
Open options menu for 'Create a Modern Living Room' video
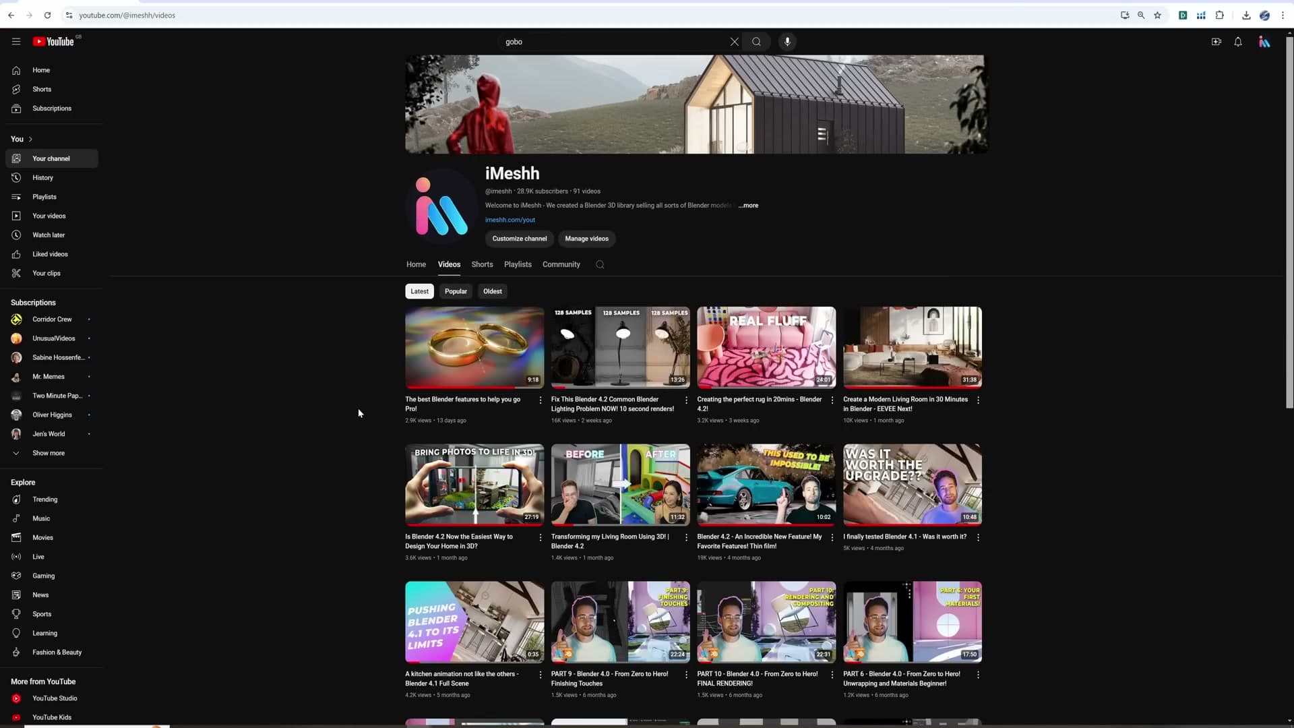coord(979,400)
